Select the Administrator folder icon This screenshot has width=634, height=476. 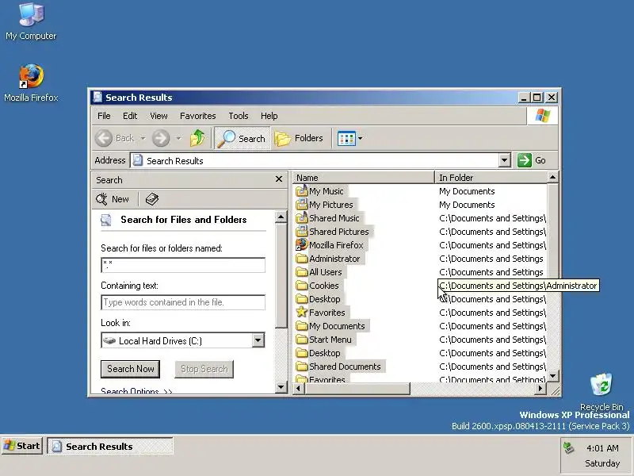[302, 259]
